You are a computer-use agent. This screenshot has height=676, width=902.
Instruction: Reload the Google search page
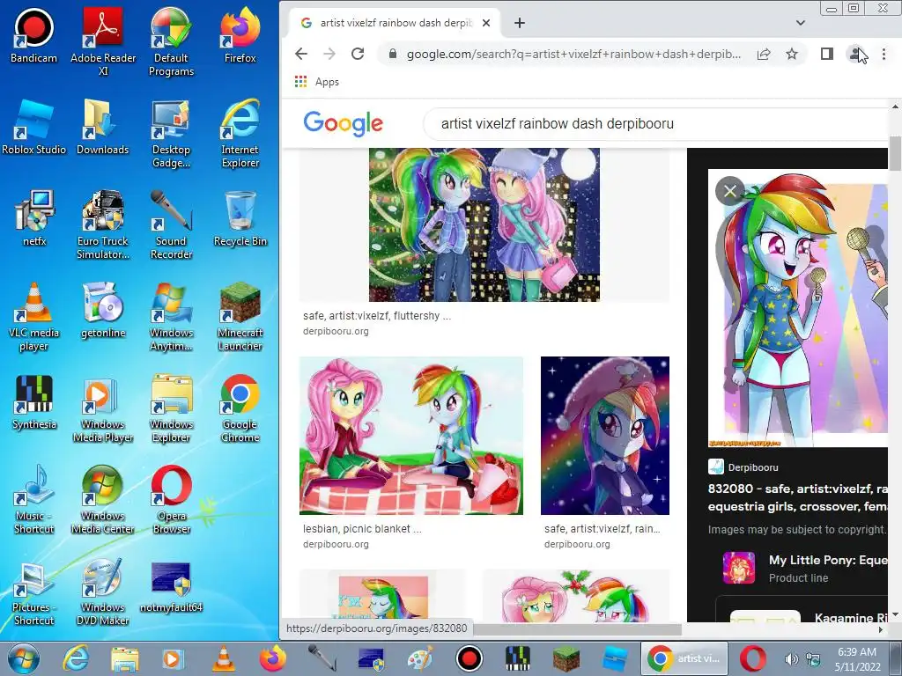click(x=358, y=54)
